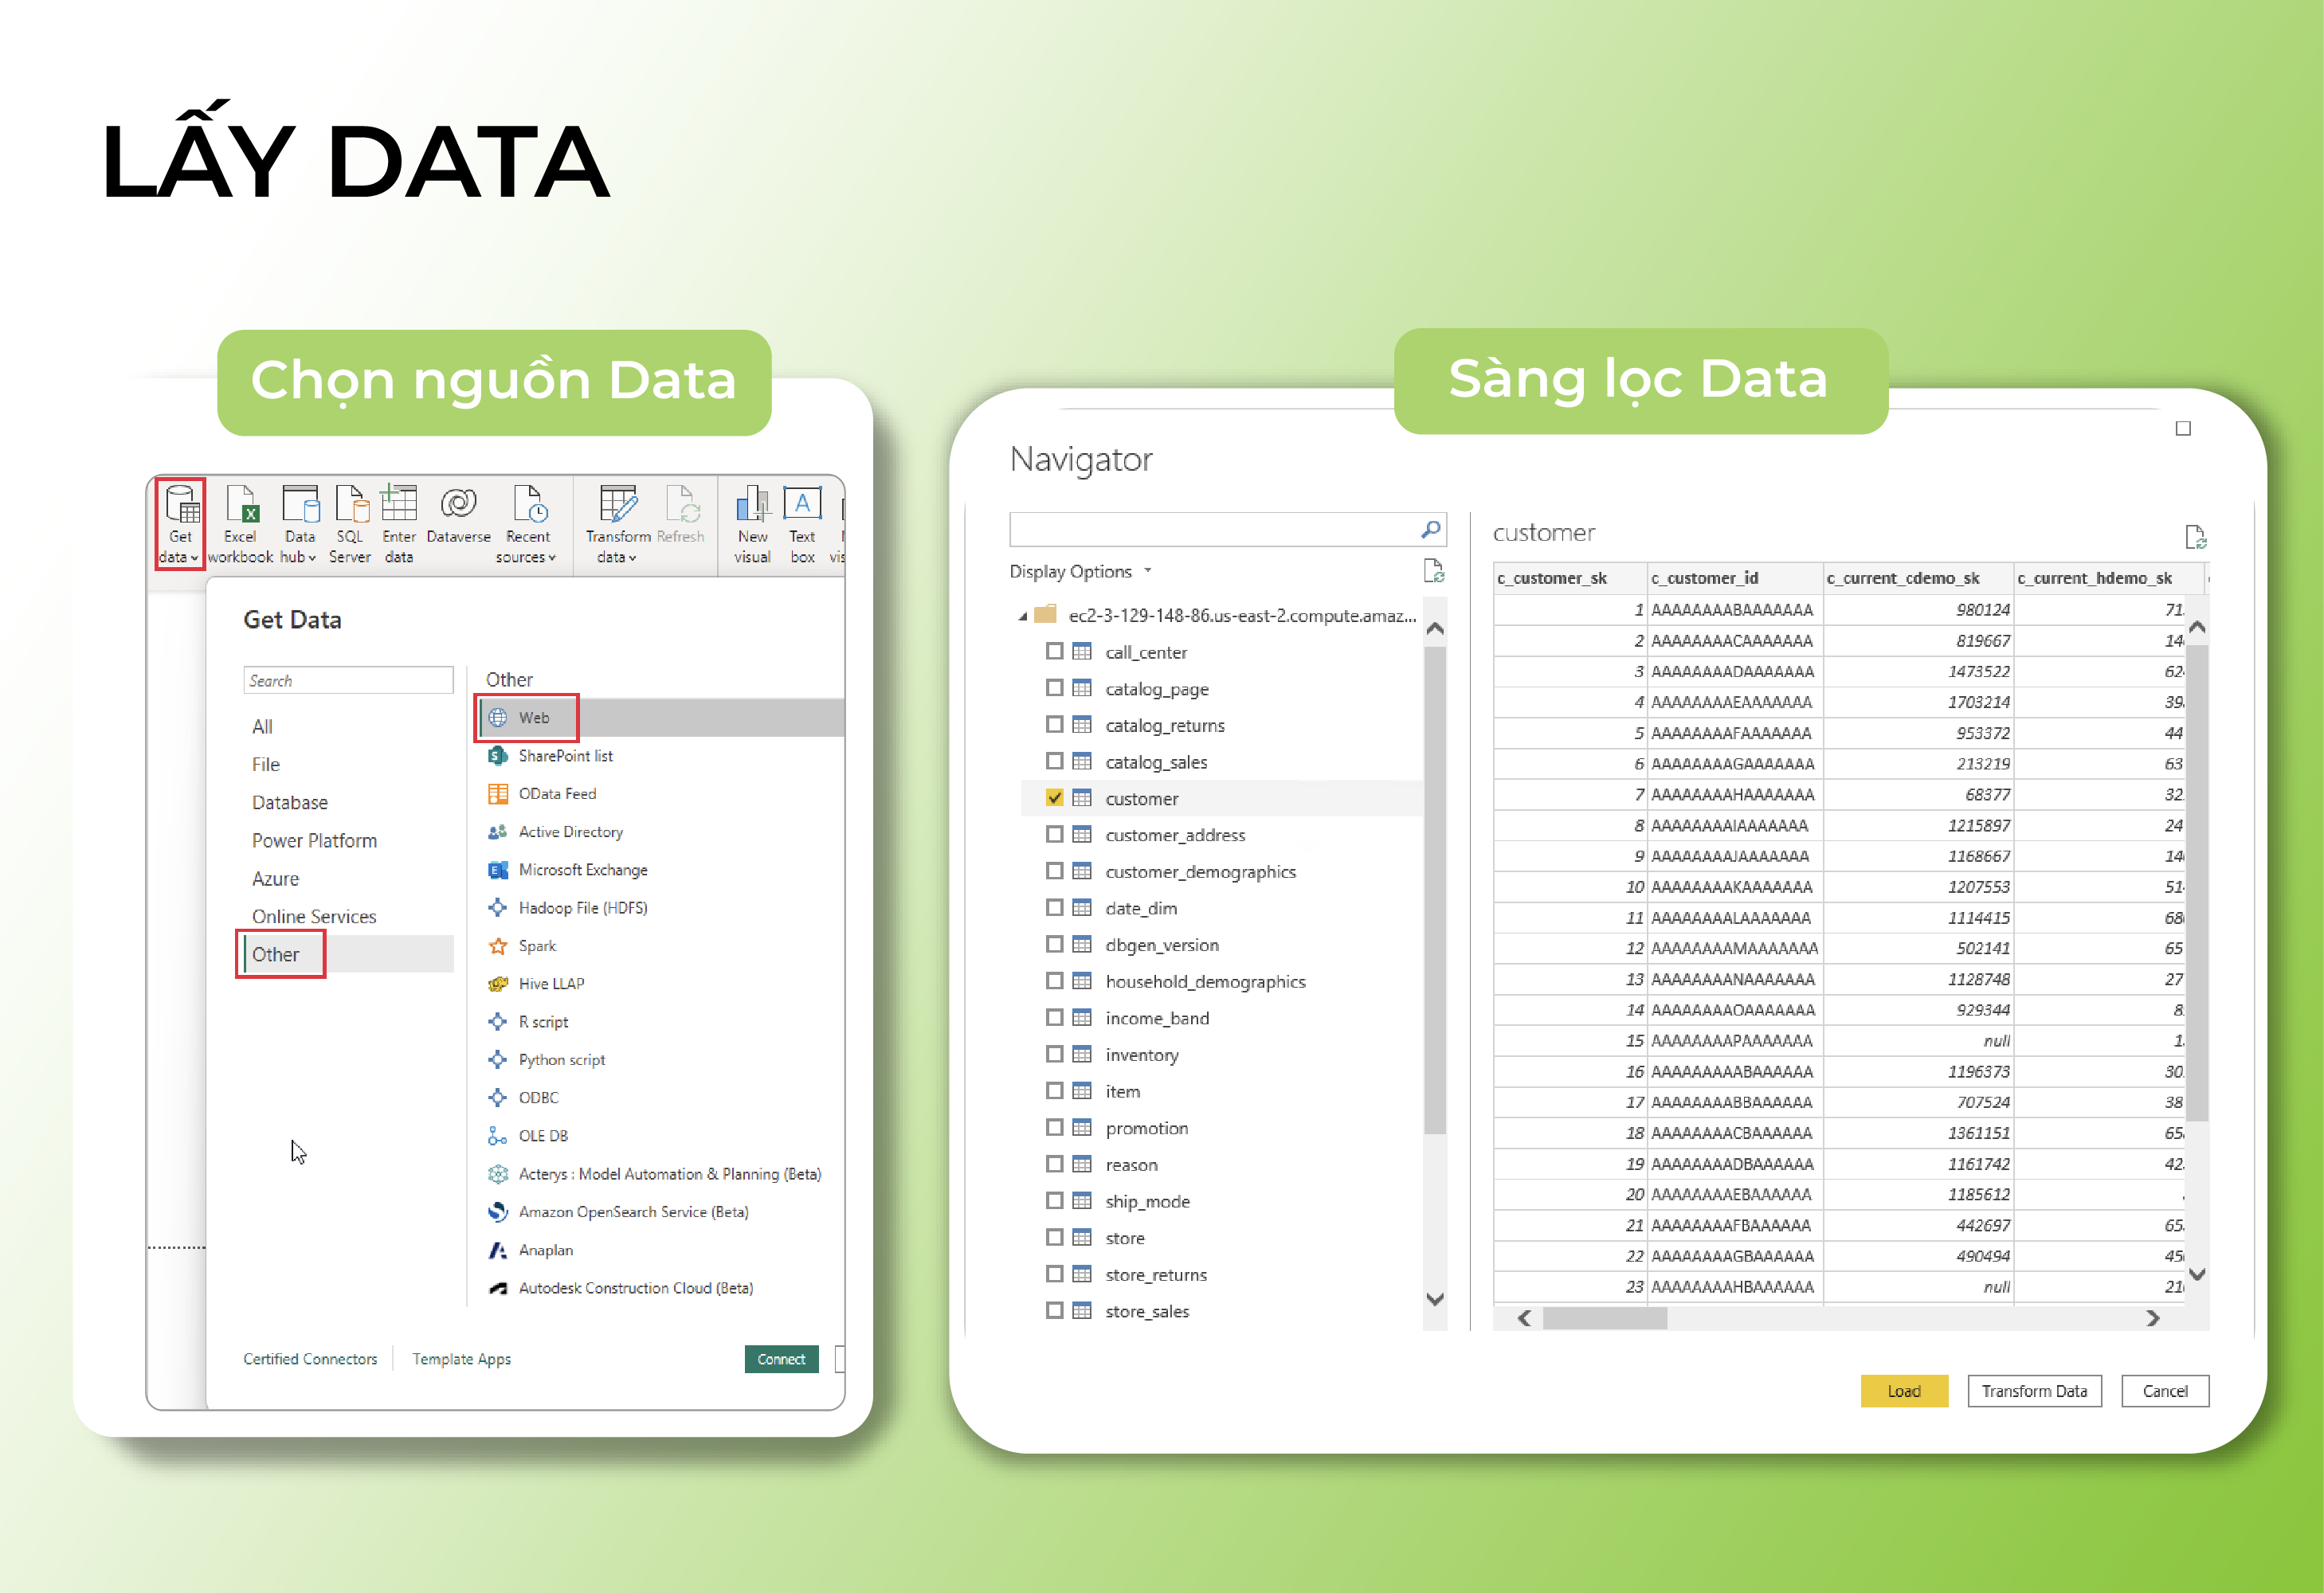Check the catalog_returns table checkbox
This screenshot has width=2324, height=1593.
(1054, 724)
